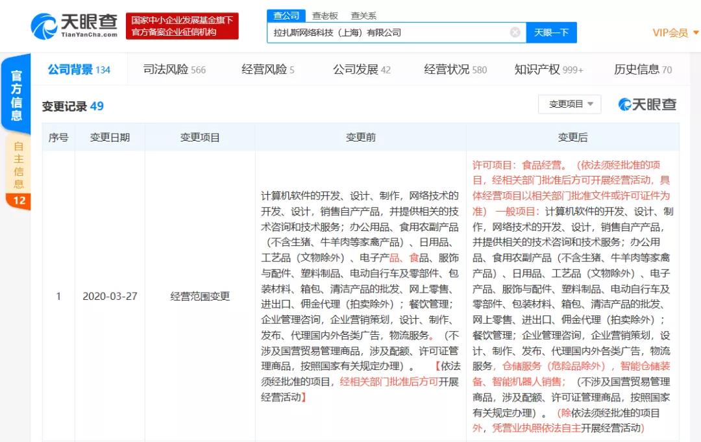This screenshot has height=442, width=701.
Task: Go to 经营风险 tab
Action: point(267,69)
